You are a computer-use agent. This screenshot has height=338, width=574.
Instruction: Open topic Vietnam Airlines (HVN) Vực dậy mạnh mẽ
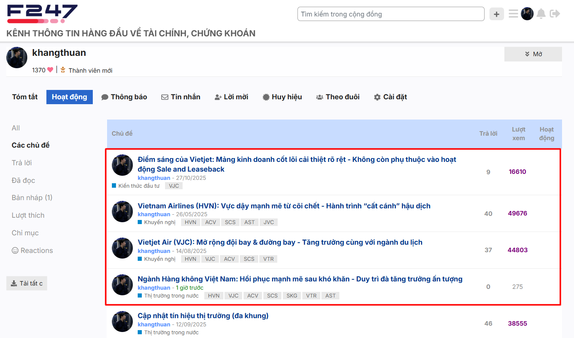click(284, 206)
